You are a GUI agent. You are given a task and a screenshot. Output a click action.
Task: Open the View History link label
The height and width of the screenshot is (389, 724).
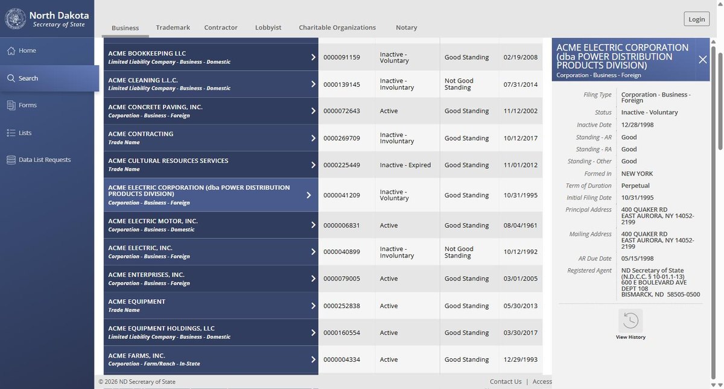click(x=630, y=337)
